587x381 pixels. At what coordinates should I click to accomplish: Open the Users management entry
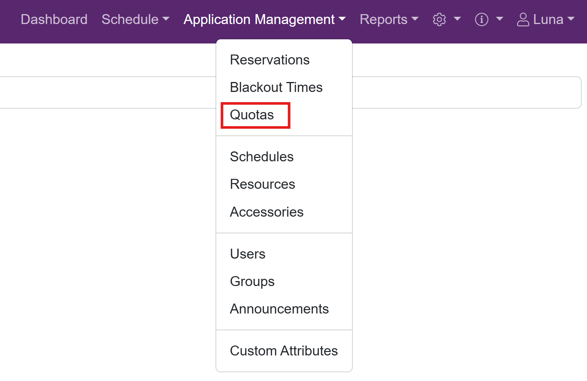248,254
